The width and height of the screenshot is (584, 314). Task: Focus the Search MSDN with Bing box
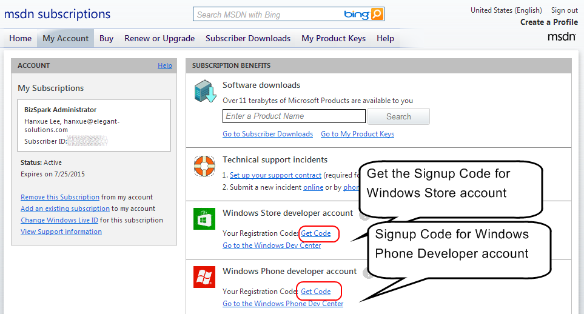pos(268,14)
